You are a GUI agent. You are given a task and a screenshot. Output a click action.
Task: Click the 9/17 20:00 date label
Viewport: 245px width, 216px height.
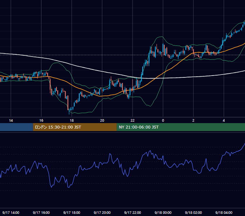tap(102, 212)
